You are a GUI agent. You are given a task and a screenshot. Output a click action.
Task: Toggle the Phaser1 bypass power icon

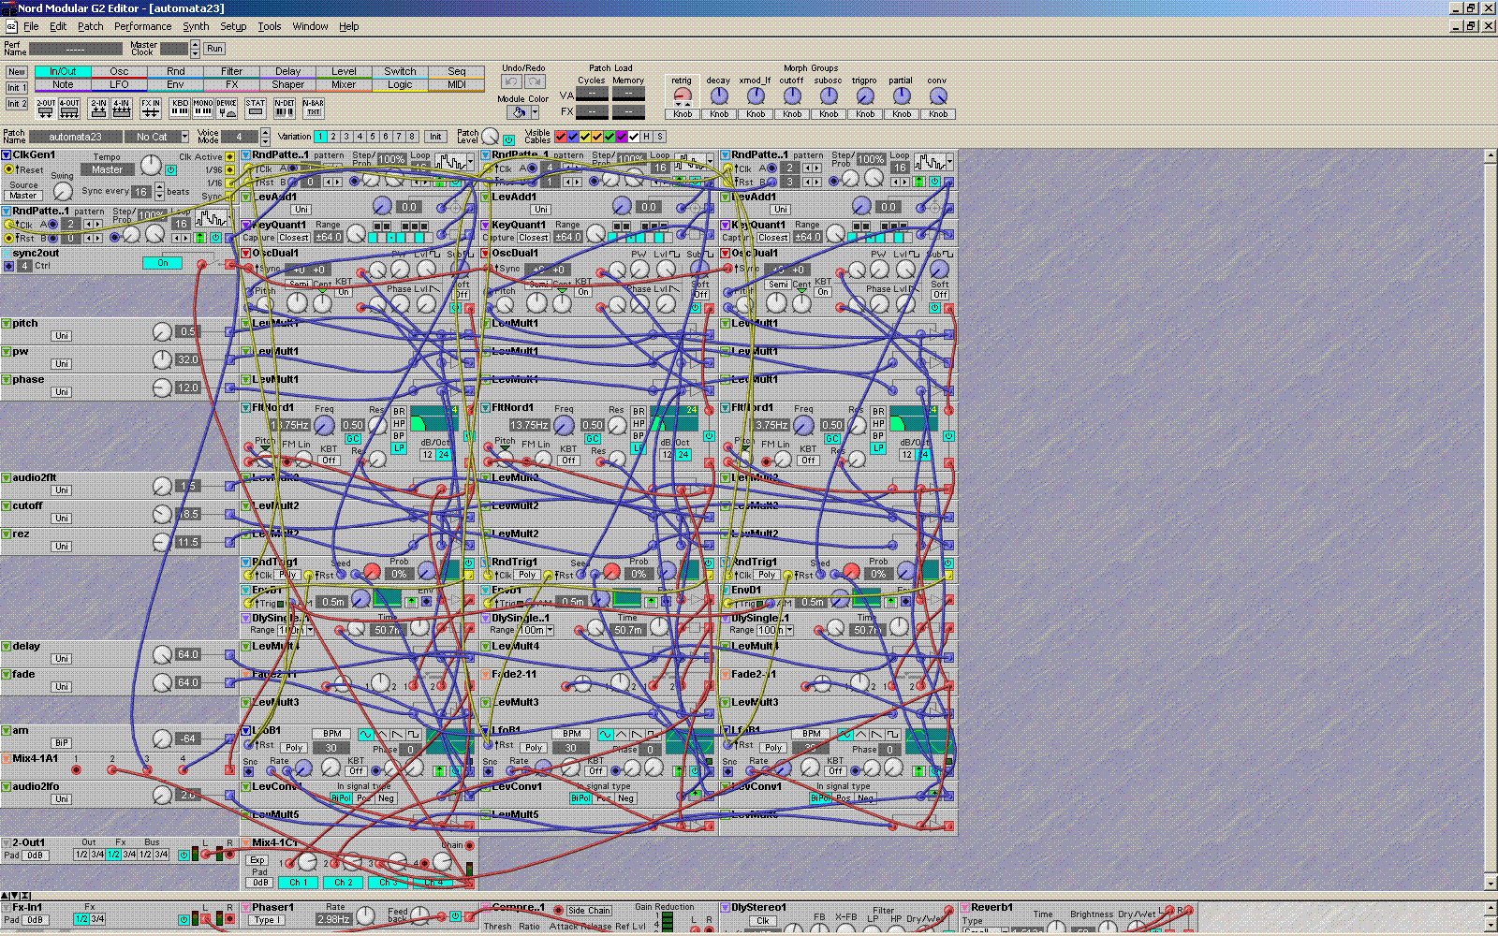point(455,916)
